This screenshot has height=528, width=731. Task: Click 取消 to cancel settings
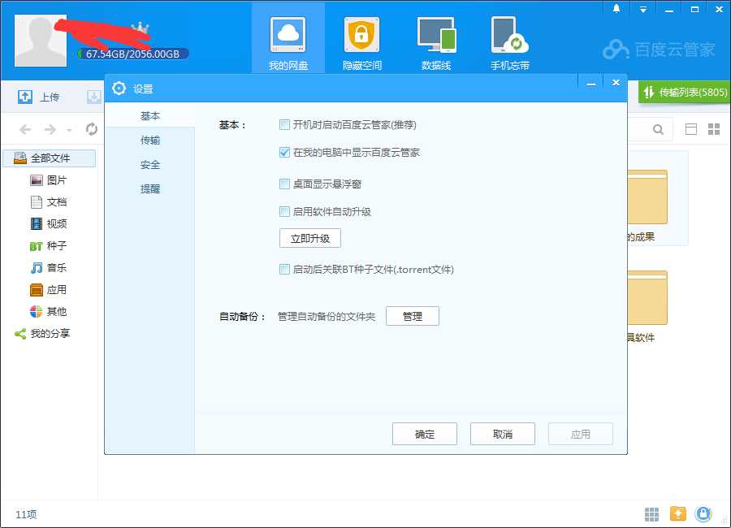503,435
